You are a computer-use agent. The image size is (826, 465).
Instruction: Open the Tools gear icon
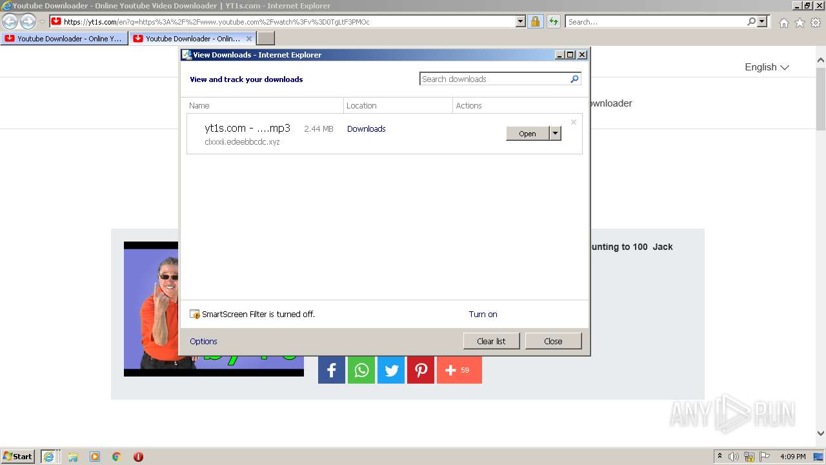(x=816, y=23)
